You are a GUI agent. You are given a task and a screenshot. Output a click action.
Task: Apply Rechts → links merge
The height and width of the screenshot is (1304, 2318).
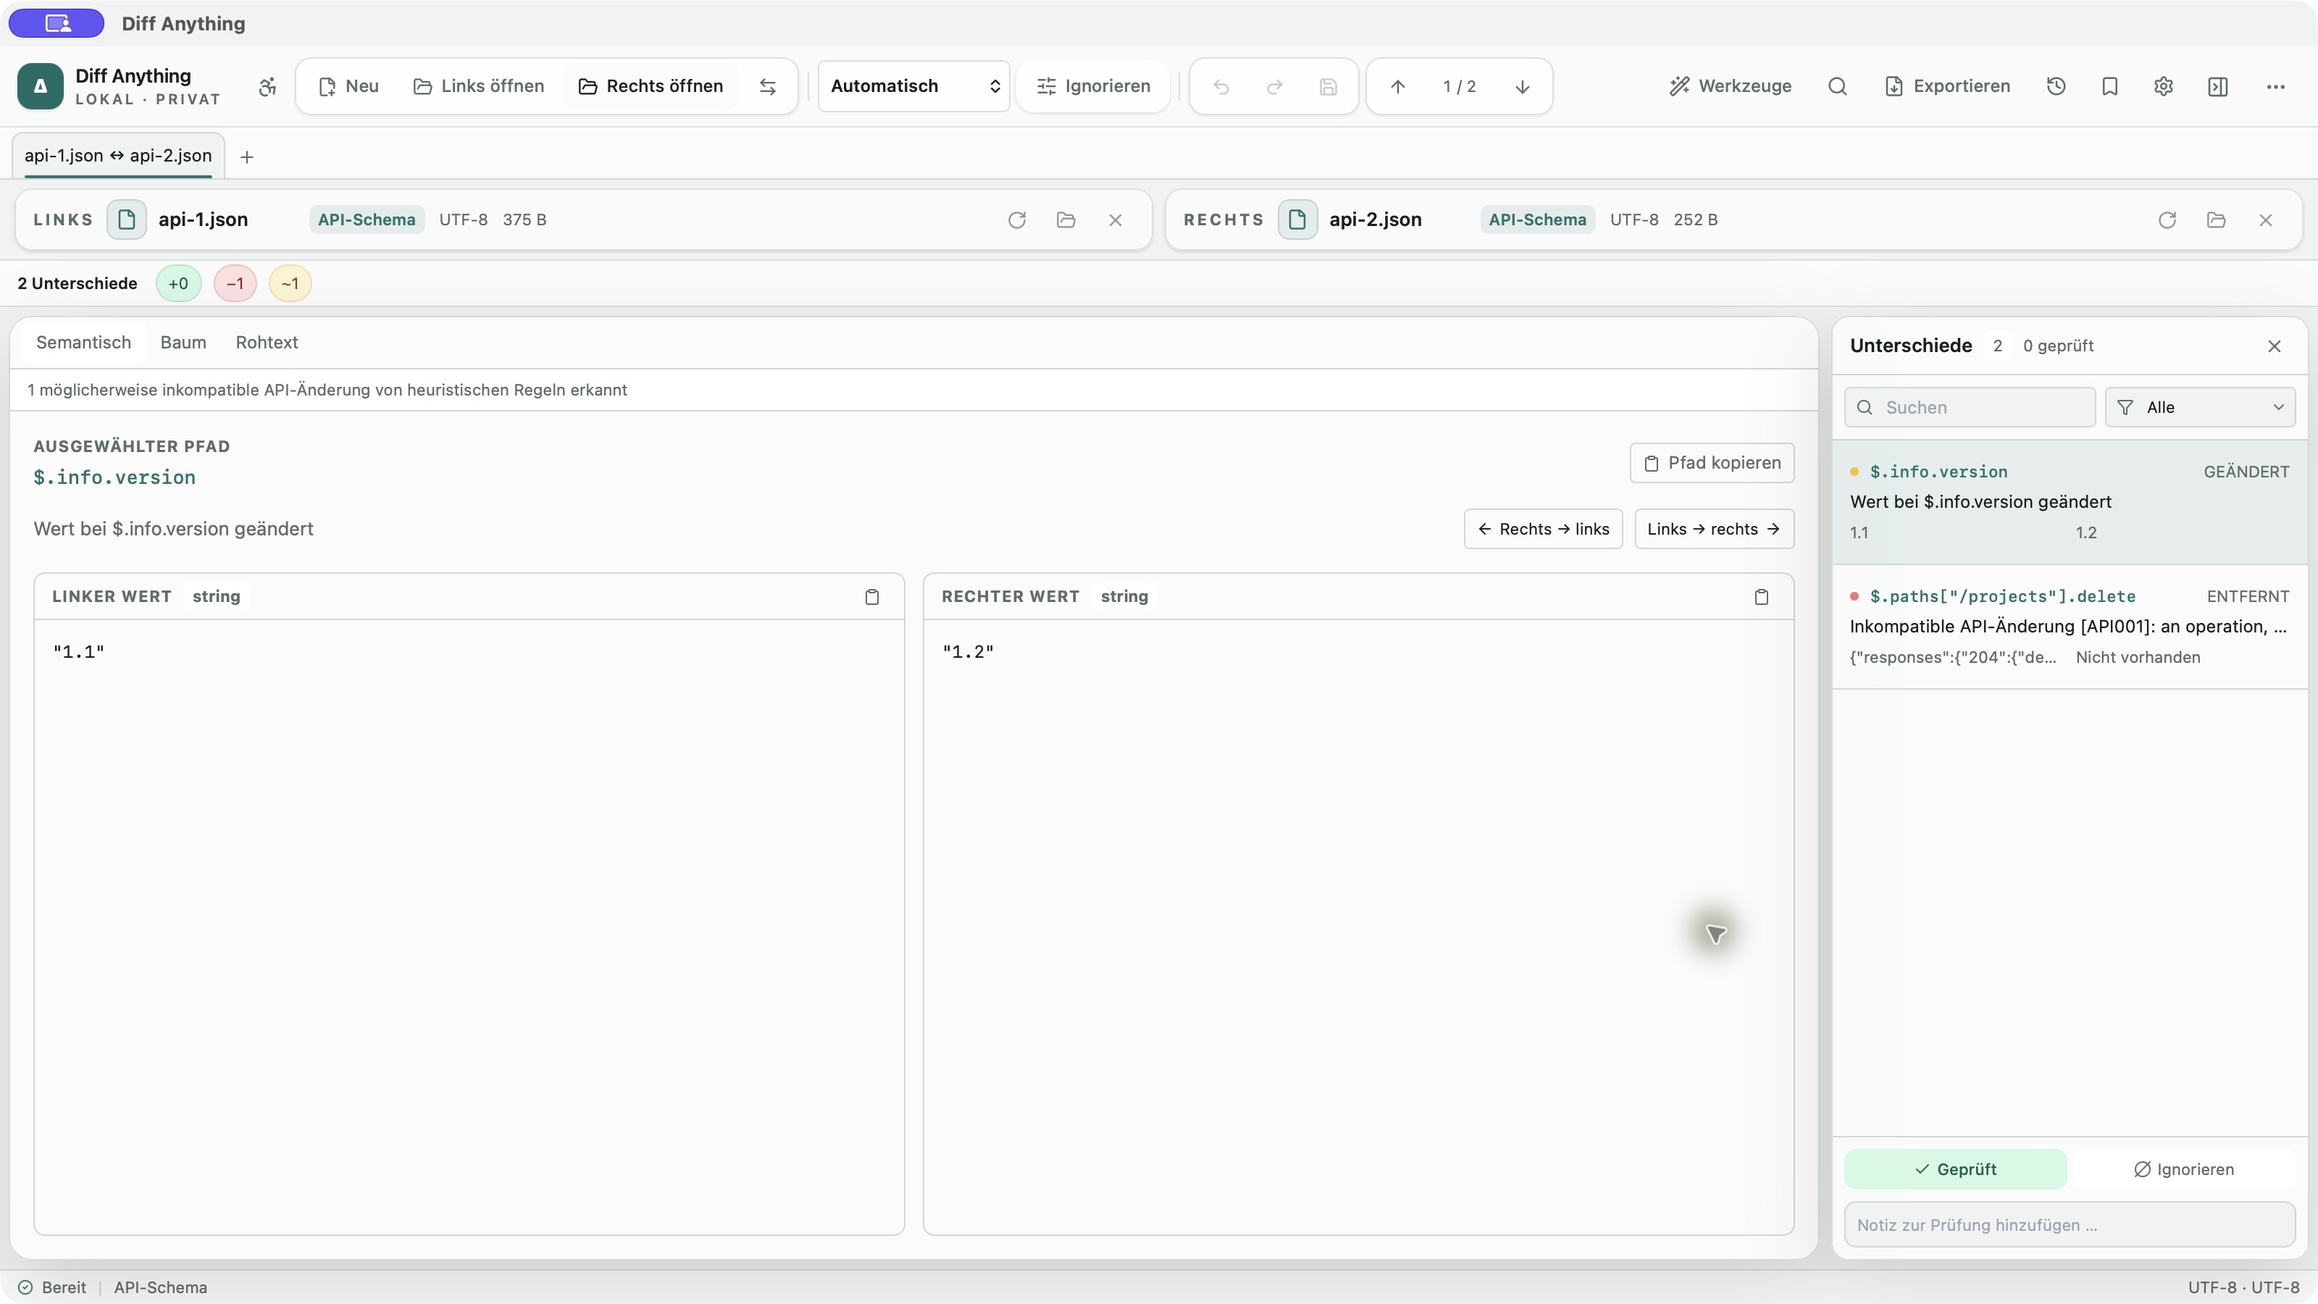click(x=1543, y=529)
